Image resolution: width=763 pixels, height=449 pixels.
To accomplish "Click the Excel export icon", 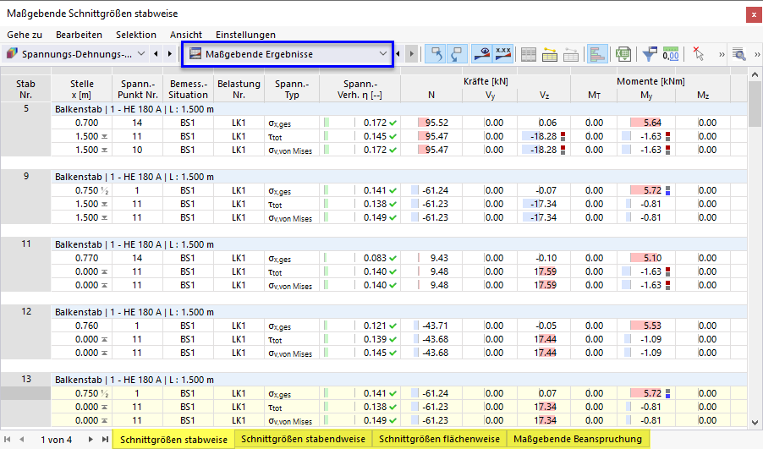I will pos(623,54).
